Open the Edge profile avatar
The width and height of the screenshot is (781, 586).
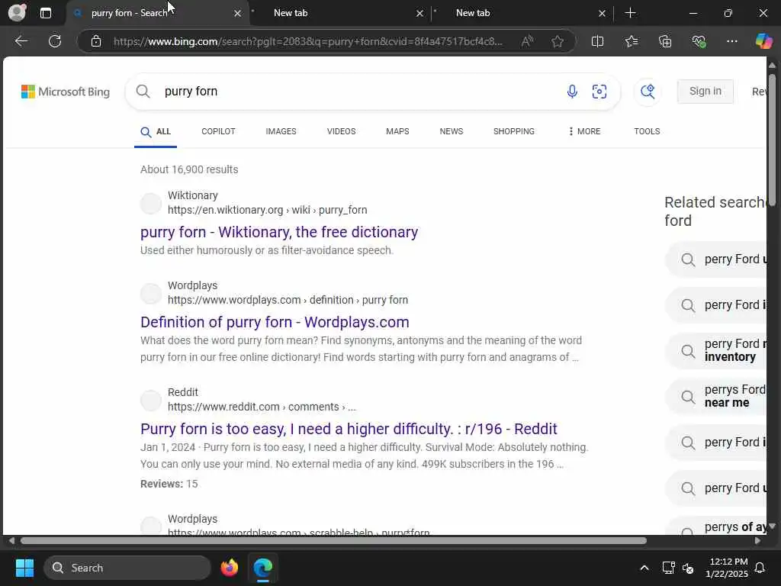pyautogui.click(x=18, y=12)
